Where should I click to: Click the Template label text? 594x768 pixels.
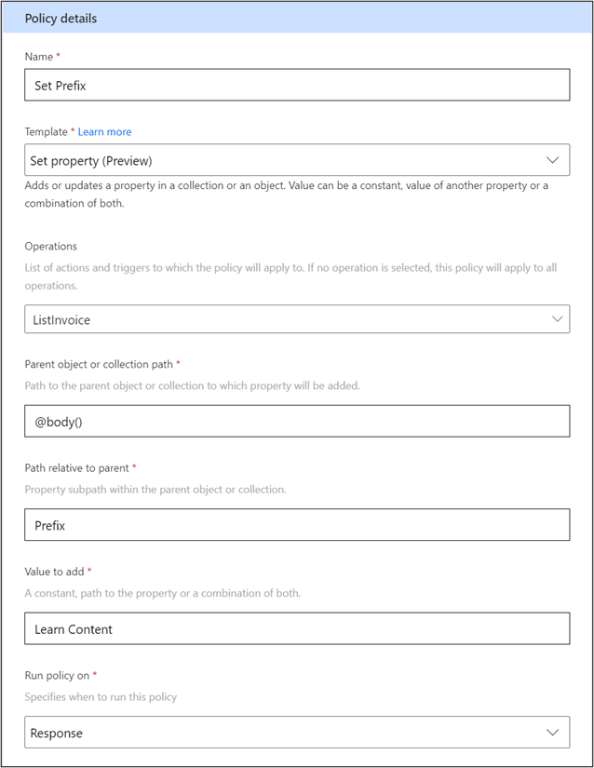46,132
